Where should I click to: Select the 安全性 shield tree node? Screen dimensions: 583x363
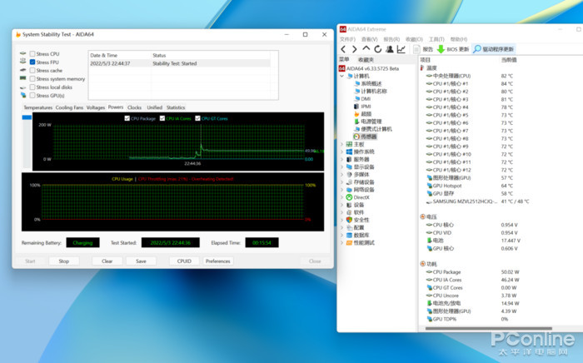tap(357, 220)
